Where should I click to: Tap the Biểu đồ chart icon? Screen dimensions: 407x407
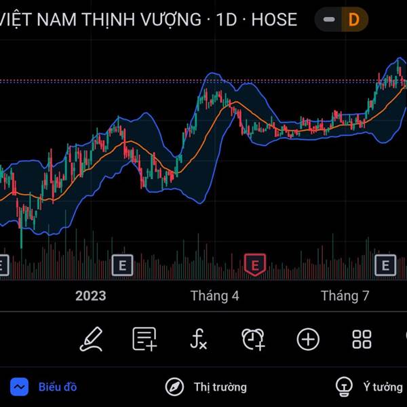point(19,387)
